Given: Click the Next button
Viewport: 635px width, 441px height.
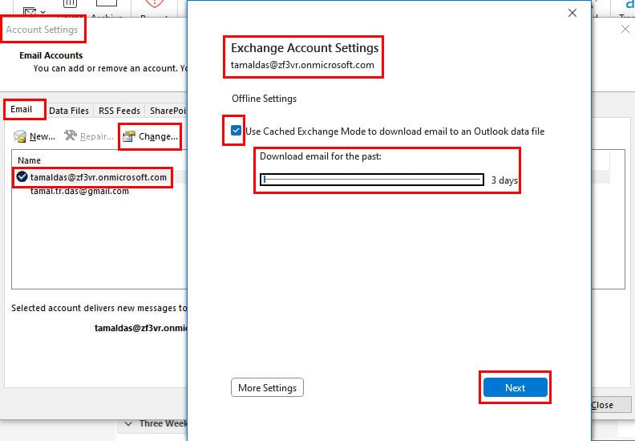Looking at the screenshot, I should click(515, 387).
